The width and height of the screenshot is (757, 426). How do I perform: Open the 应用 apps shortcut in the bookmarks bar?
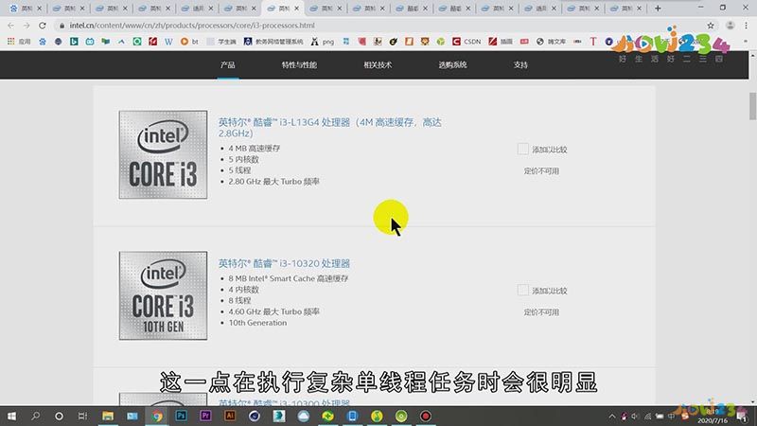click(x=19, y=42)
